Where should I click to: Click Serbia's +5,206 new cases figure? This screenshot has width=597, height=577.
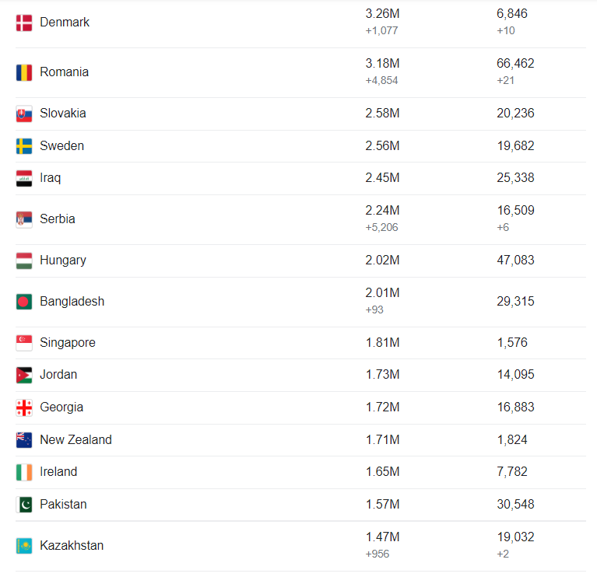point(381,227)
